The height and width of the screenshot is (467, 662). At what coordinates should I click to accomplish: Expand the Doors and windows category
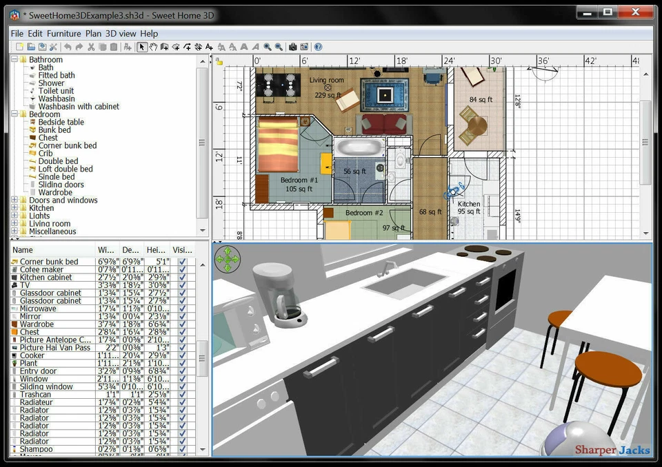(x=14, y=200)
